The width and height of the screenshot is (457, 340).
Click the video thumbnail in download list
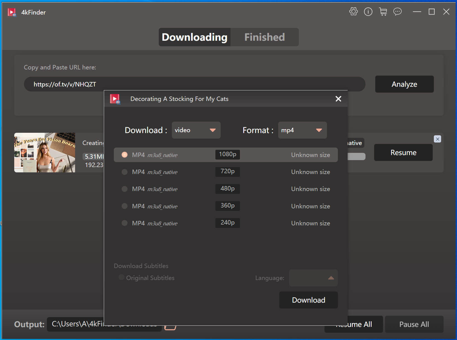[45, 153]
